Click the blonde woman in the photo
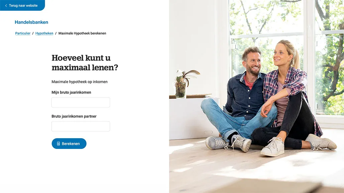Viewport: 344px width, 193px height. pyautogui.click(x=294, y=96)
